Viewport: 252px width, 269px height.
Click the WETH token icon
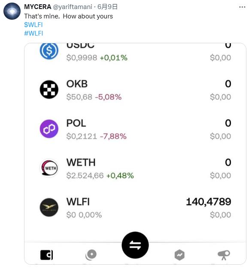point(49,168)
